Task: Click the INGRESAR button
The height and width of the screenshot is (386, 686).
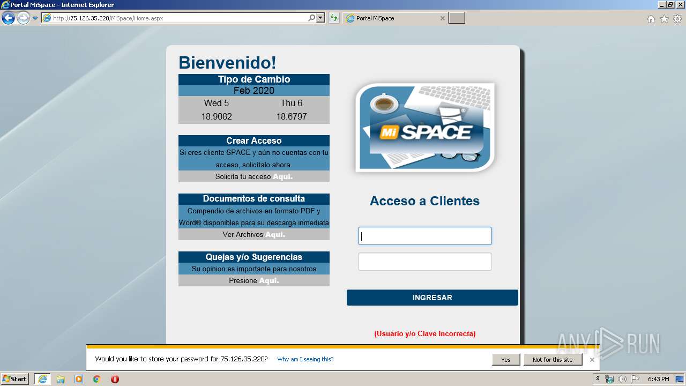Action: [433, 298]
